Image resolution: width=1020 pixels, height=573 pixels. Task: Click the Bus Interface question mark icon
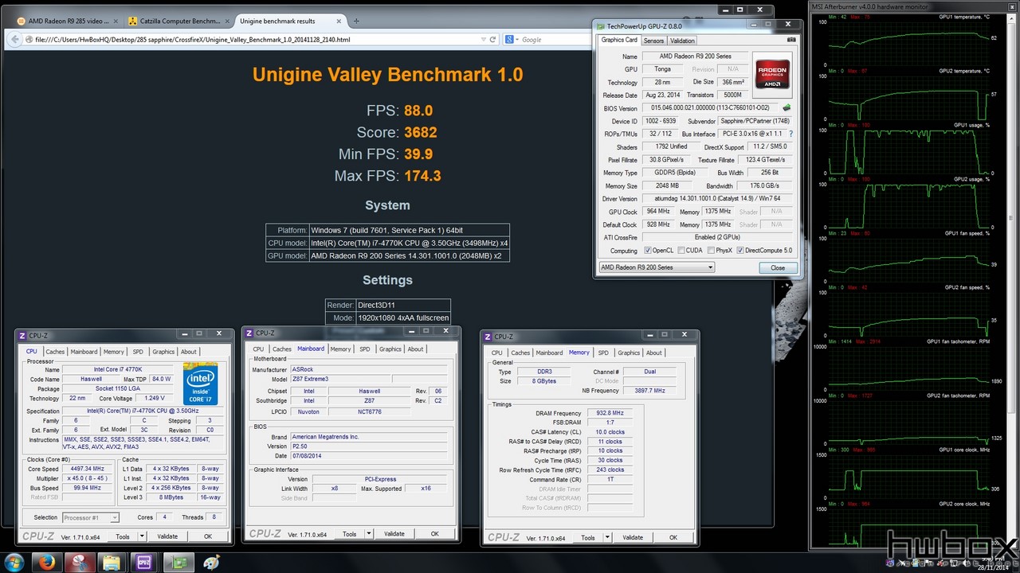pos(790,134)
